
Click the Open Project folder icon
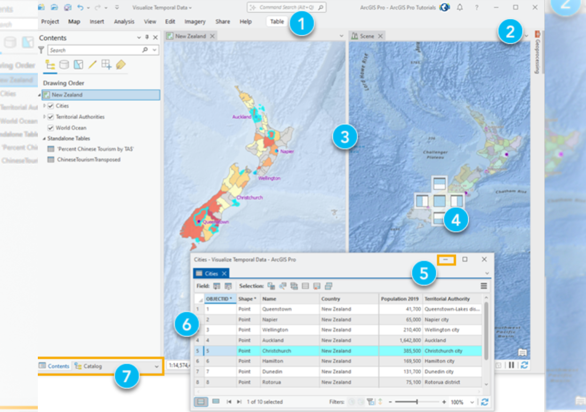pyautogui.click(x=54, y=7)
